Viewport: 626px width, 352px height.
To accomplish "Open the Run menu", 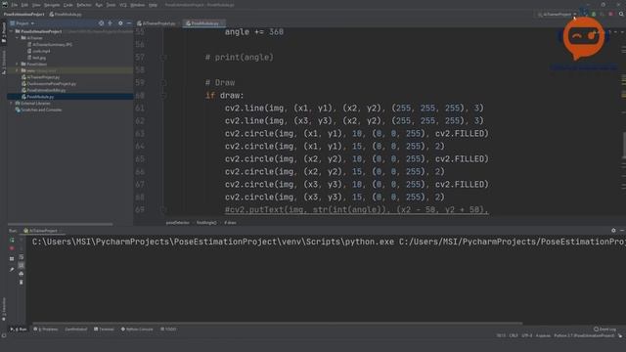I will coord(99,5).
